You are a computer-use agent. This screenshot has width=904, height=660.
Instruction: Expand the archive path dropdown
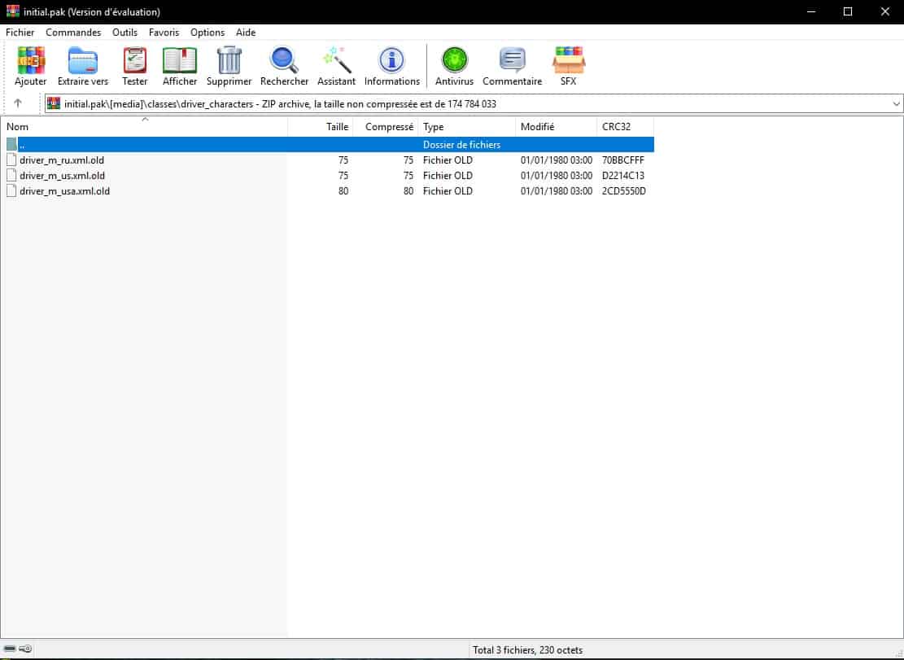point(896,103)
